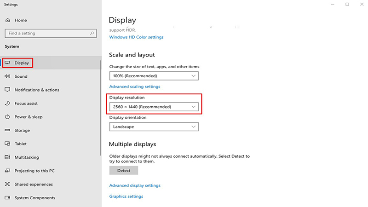Open Focus assist settings
The image size is (368, 207).
(26, 103)
